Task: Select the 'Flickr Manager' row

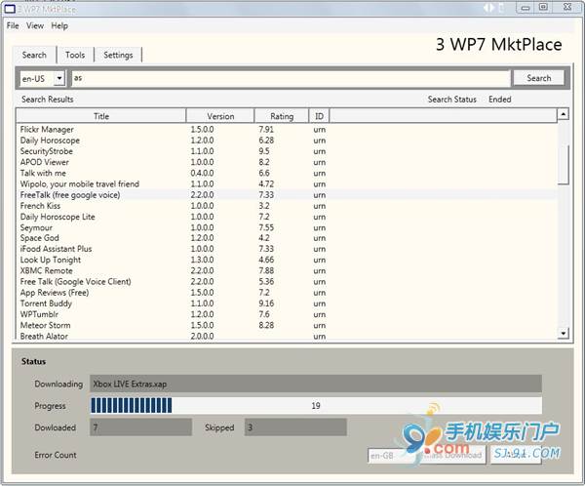Action: coord(287,130)
